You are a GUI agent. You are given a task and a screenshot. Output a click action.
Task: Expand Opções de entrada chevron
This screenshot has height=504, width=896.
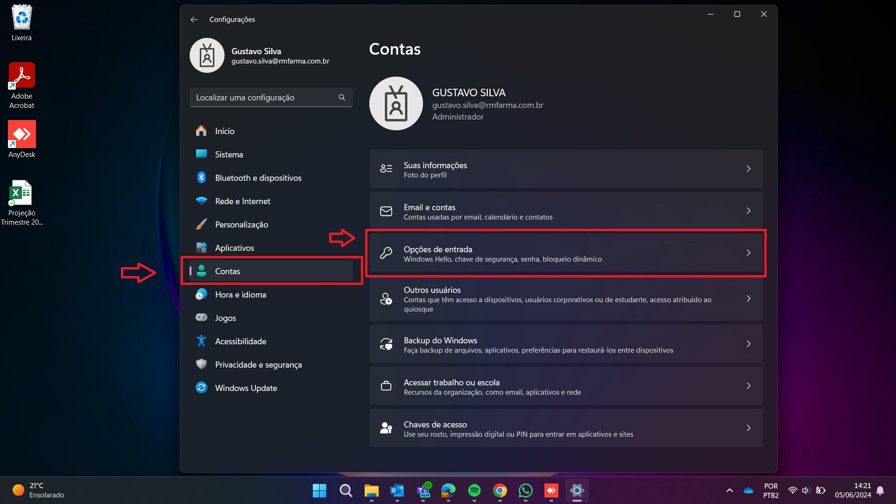(x=748, y=253)
